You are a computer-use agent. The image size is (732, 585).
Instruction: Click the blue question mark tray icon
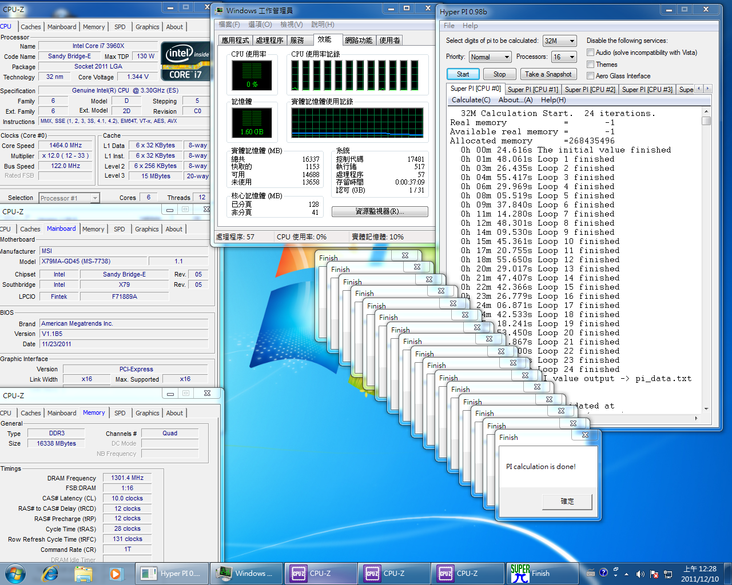[603, 572]
